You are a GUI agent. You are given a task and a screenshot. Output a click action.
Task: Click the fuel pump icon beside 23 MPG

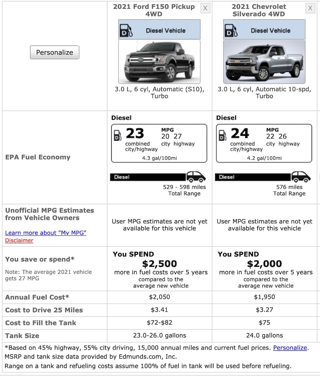[x=118, y=135]
